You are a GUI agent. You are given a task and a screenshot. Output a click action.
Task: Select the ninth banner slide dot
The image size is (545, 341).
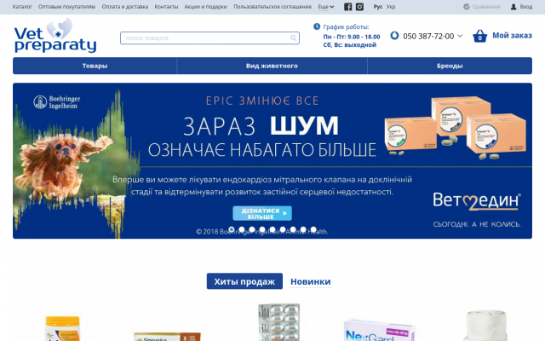coord(313,229)
